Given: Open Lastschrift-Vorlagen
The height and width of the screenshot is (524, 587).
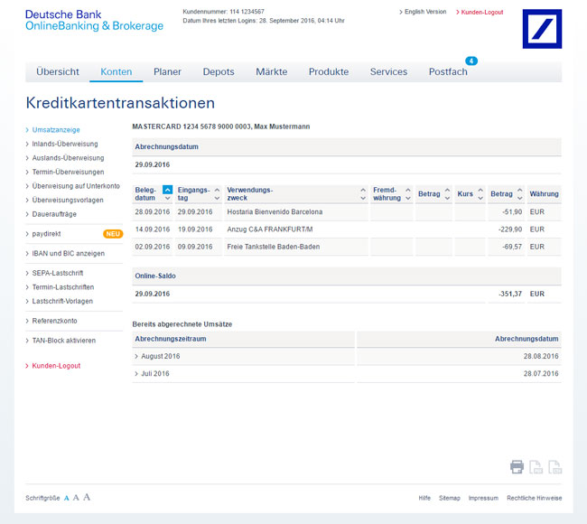Looking at the screenshot, I should 59,301.
